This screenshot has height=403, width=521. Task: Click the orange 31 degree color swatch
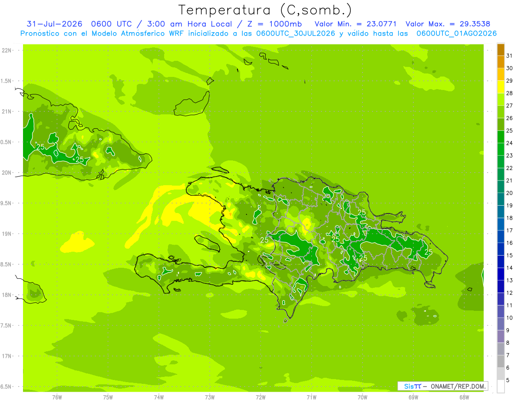[x=501, y=50]
